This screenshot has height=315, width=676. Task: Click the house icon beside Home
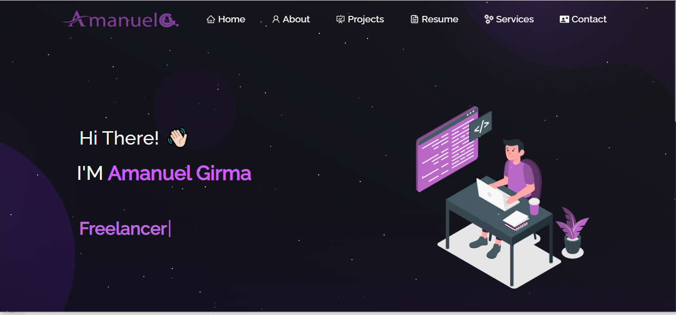point(211,19)
